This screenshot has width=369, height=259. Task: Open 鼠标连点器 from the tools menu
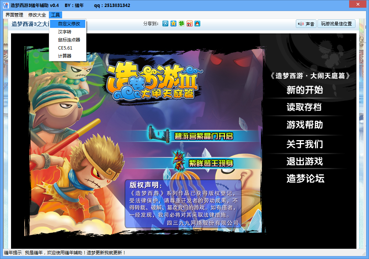(x=68, y=40)
